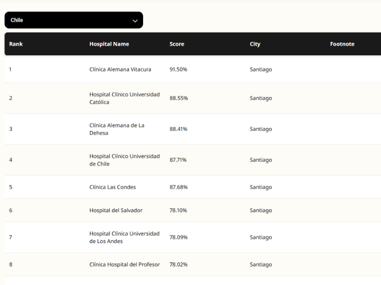Click the 87.68% score for Las Condes
Screen dimensions: 381x285
click(x=178, y=187)
